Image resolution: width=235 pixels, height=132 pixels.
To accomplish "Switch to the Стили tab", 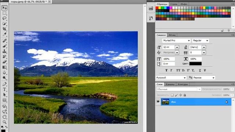I will click(174, 4).
